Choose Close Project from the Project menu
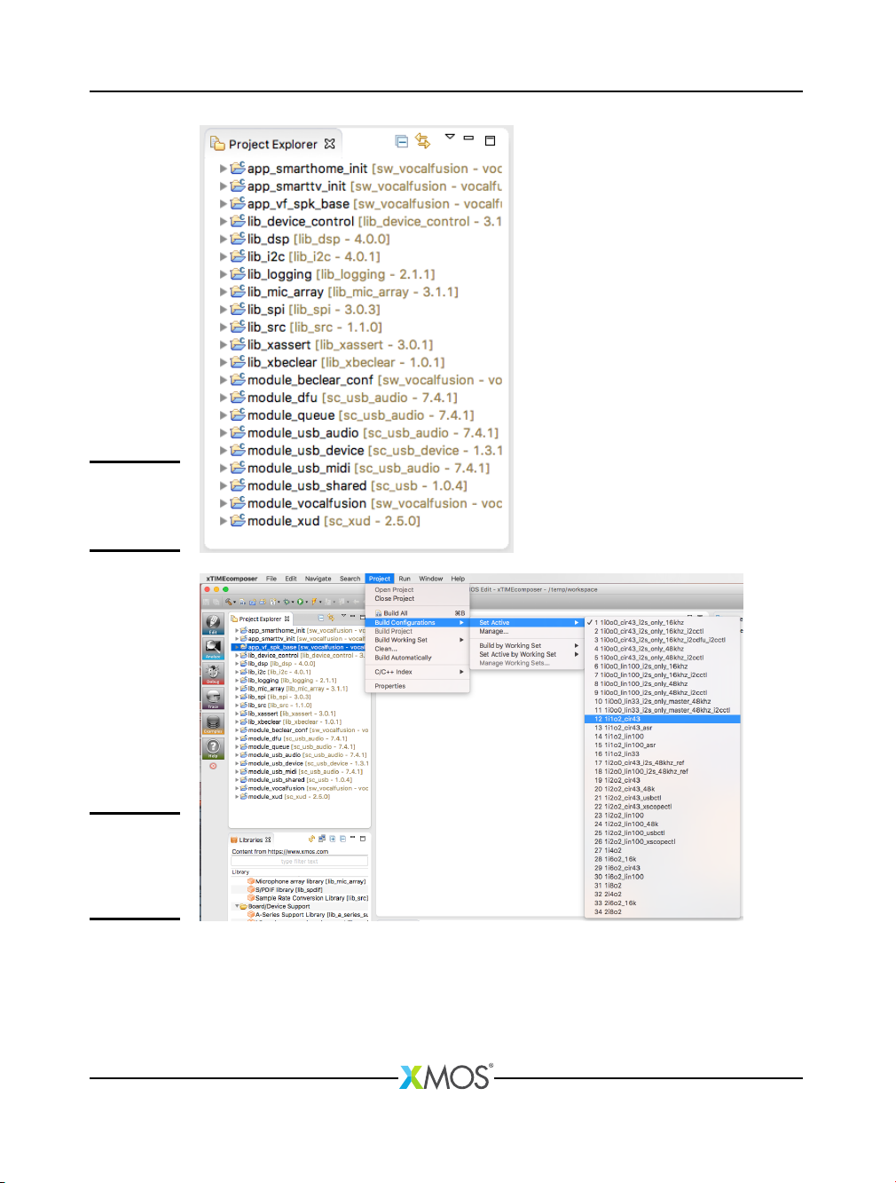 [x=417, y=598]
